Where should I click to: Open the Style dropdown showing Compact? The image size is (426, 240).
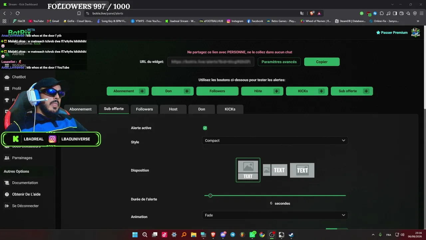click(275, 141)
